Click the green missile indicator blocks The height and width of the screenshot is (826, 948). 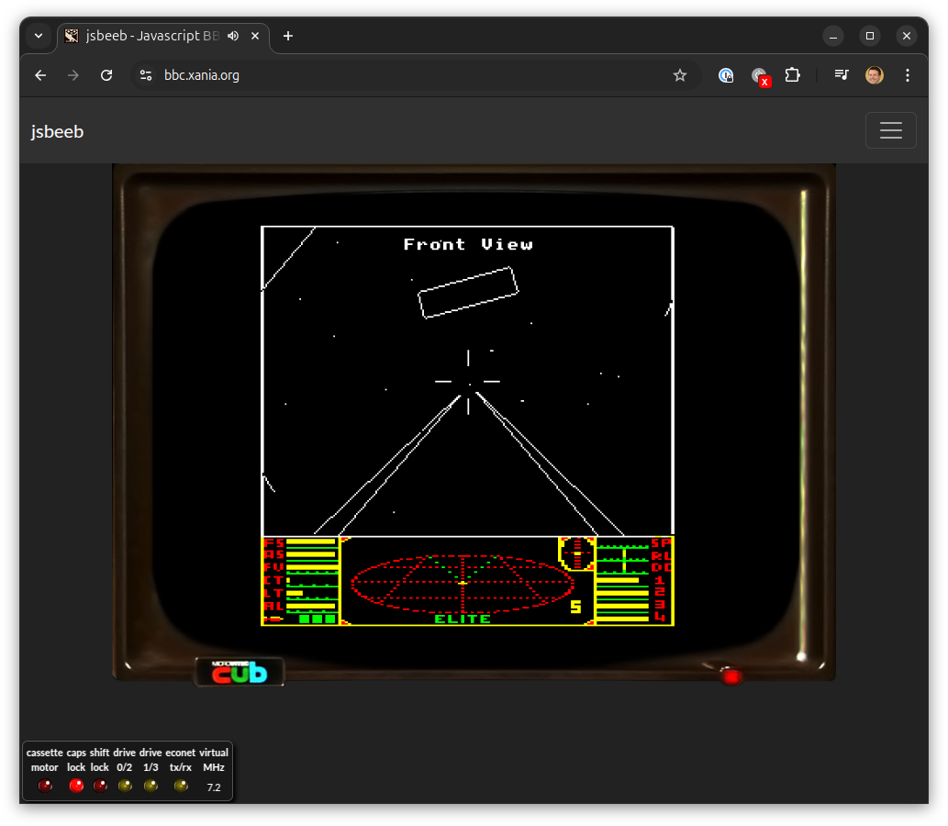pos(318,619)
